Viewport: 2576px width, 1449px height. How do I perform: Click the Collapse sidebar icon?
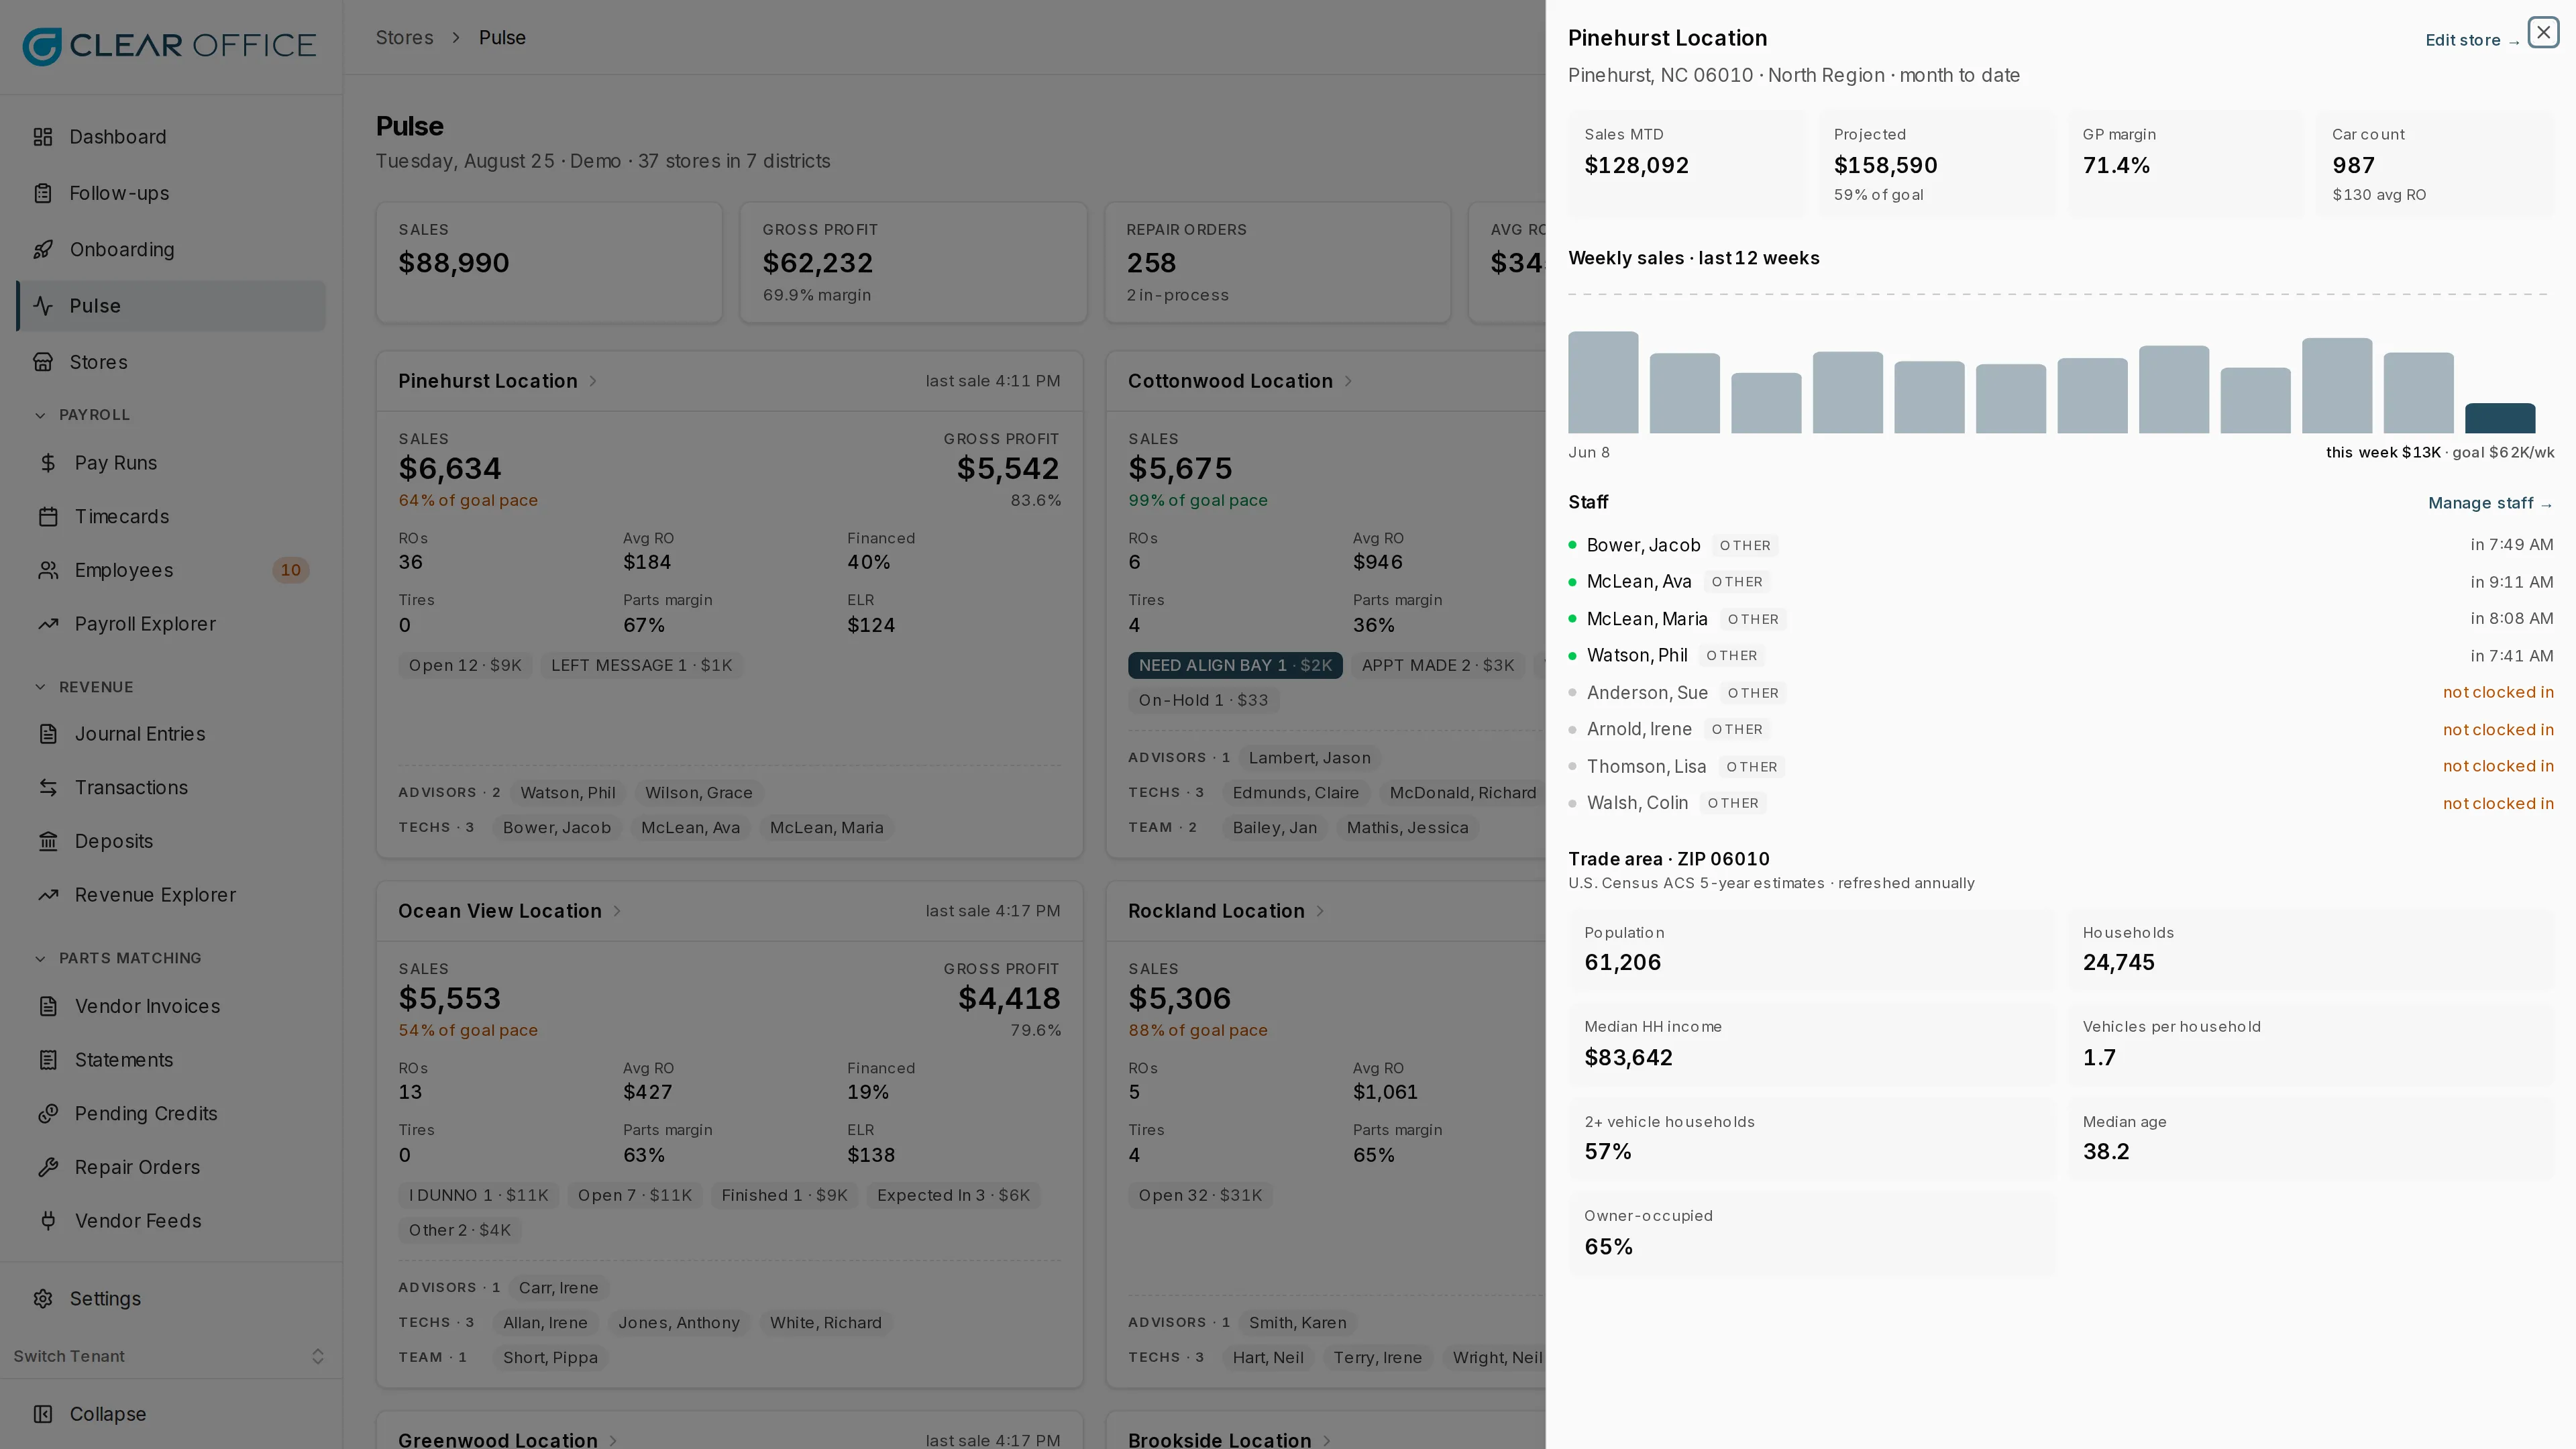43,1414
